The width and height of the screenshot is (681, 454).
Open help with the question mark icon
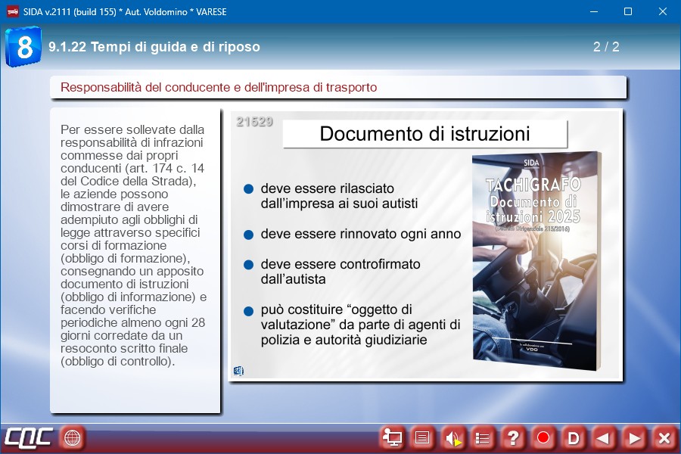click(513, 437)
